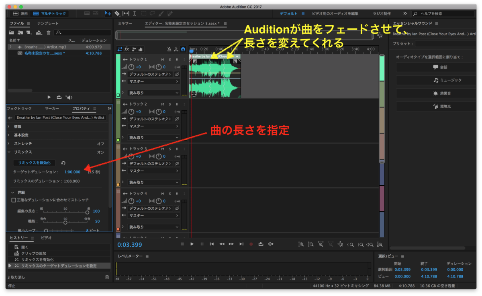Adjust 機能 slider handle at 50
482x296 pixels.
pyautogui.click(x=65, y=222)
